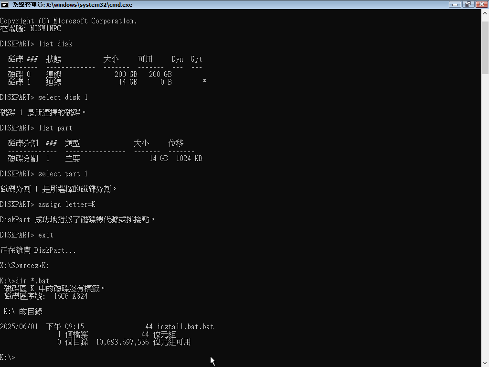Screen dimensions: 489x367
Task: Click the scrollbar down arrow
Action: tap(485, 363)
